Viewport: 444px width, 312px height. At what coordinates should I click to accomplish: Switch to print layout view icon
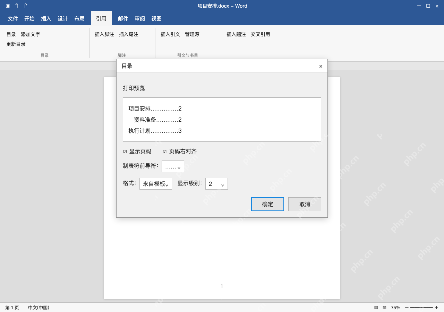tap(376, 307)
